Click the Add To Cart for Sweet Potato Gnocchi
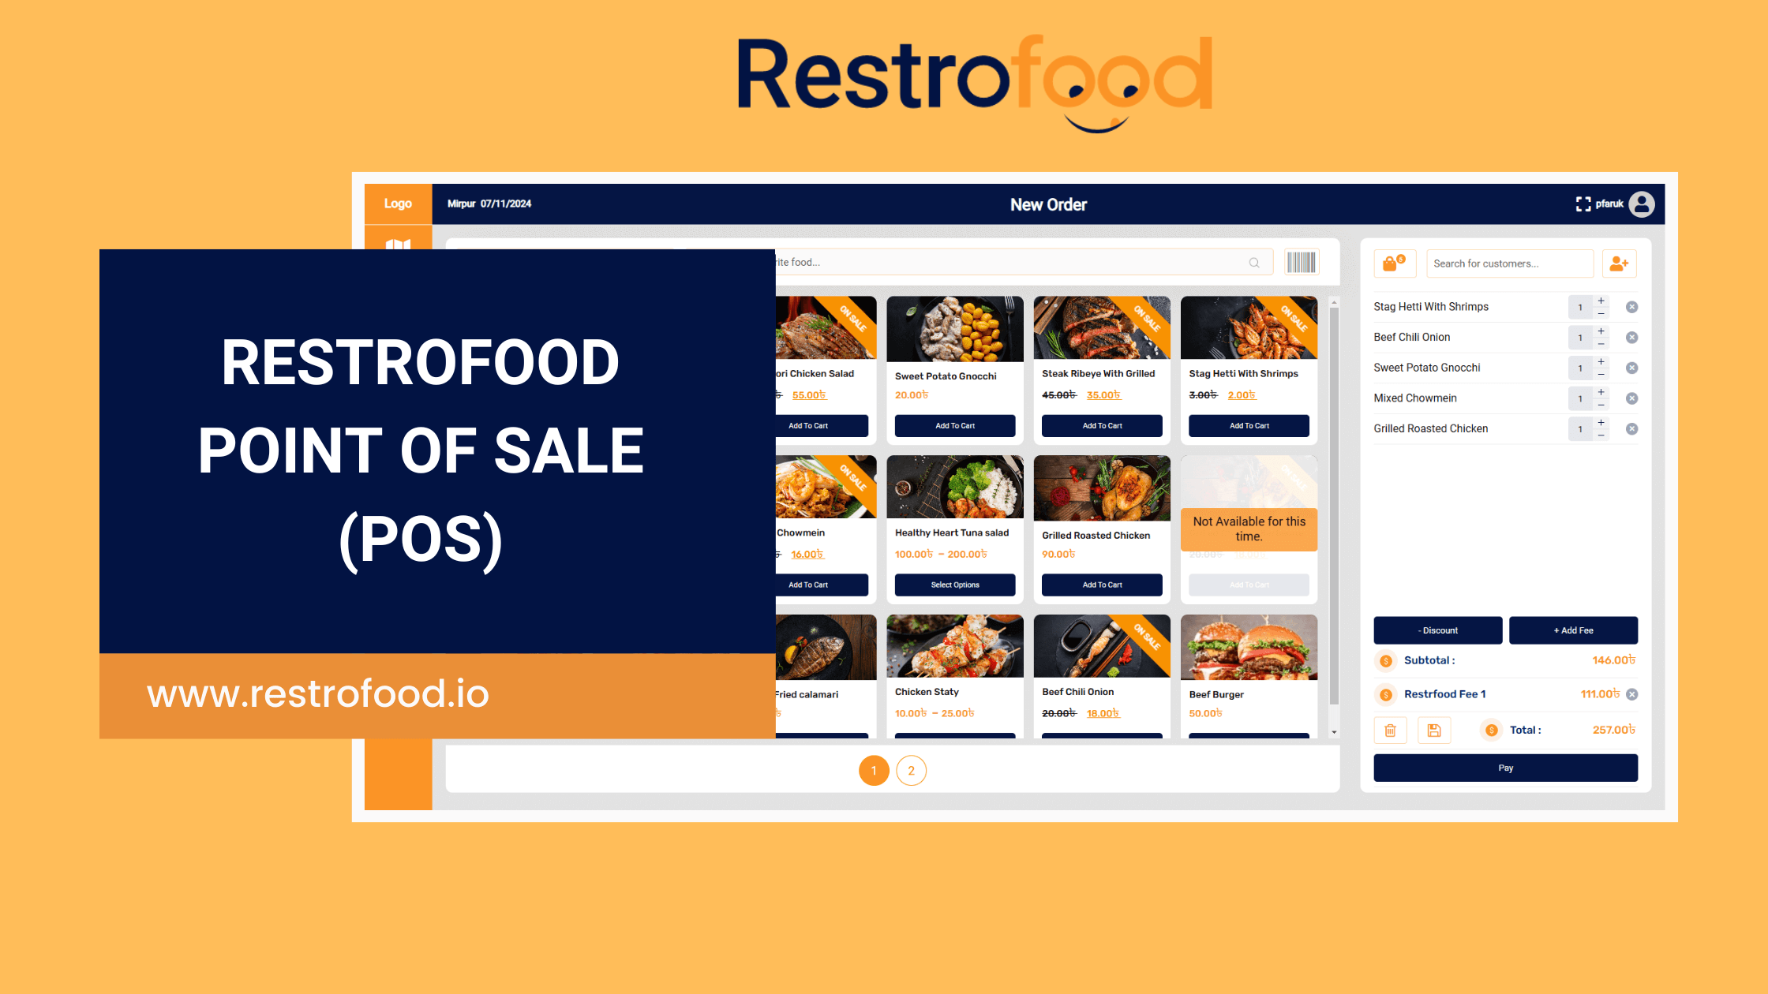 click(x=956, y=424)
